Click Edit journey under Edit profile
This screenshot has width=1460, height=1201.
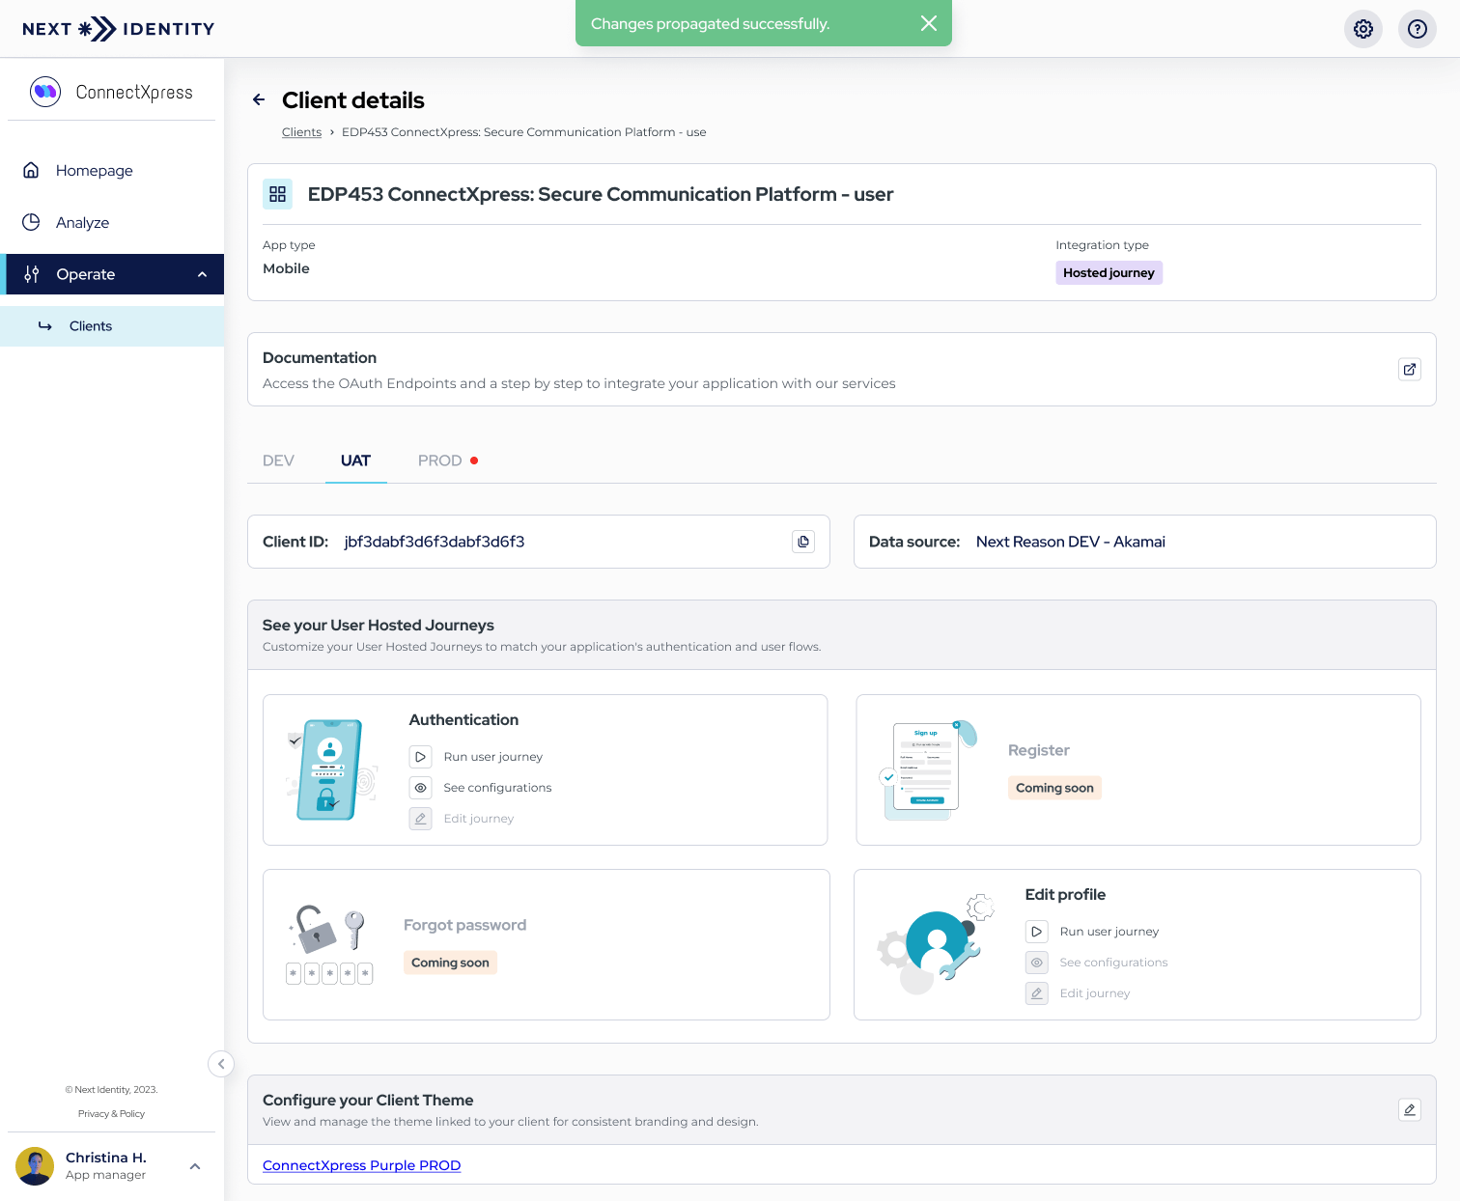pyautogui.click(x=1094, y=993)
